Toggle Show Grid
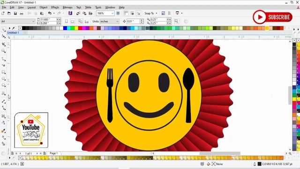 pyautogui.click(x=132, y=13)
